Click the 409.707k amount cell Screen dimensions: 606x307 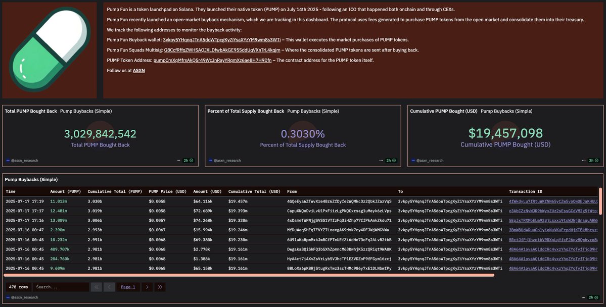[60, 249]
